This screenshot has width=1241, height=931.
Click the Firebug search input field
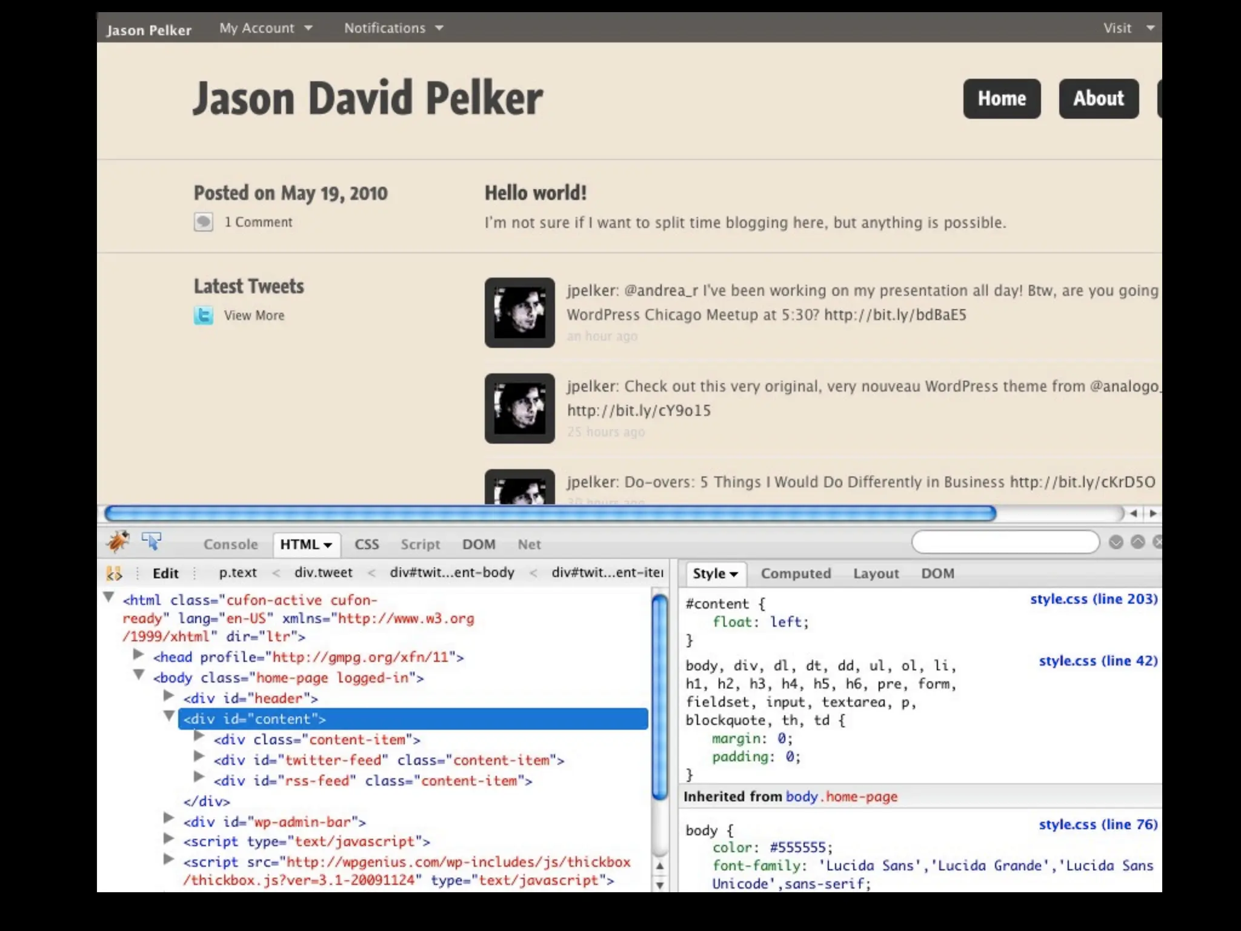[x=1005, y=542]
